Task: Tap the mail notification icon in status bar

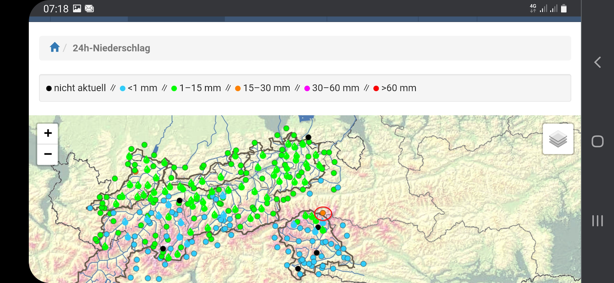Action: [90, 9]
